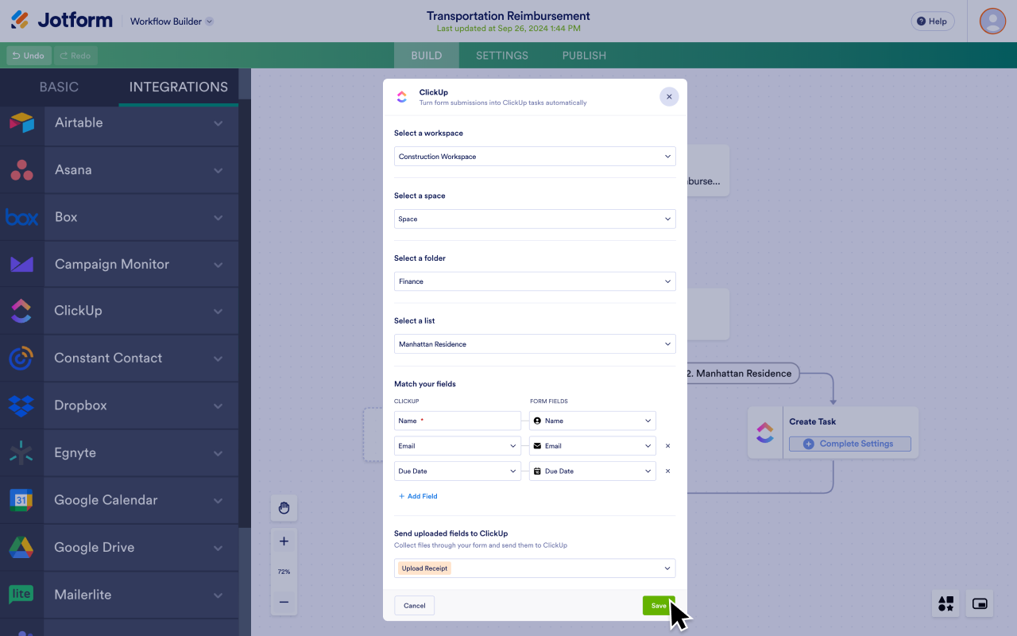
Task: Click the Add Field link
Action: (x=418, y=496)
